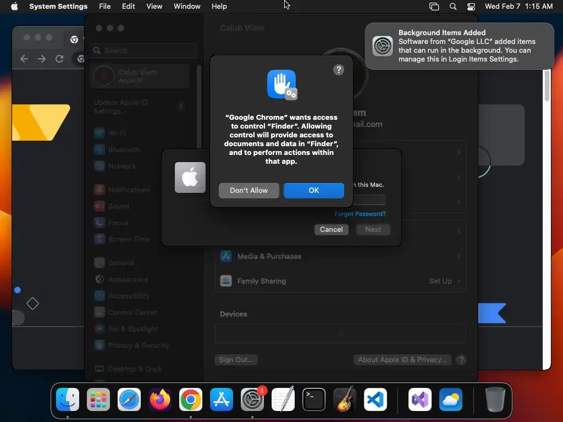Image resolution: width=563 pixels, height=422 pixels.
Task: Open Control Center in menu bar
Action: pos(471,7)
